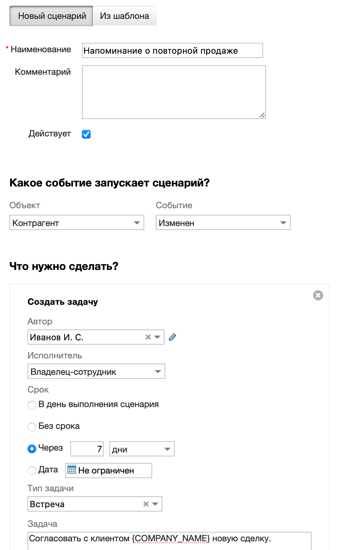Click the "Наименование" name input field
The width and height of the screenshot is (337, 550).
(172, 50)
